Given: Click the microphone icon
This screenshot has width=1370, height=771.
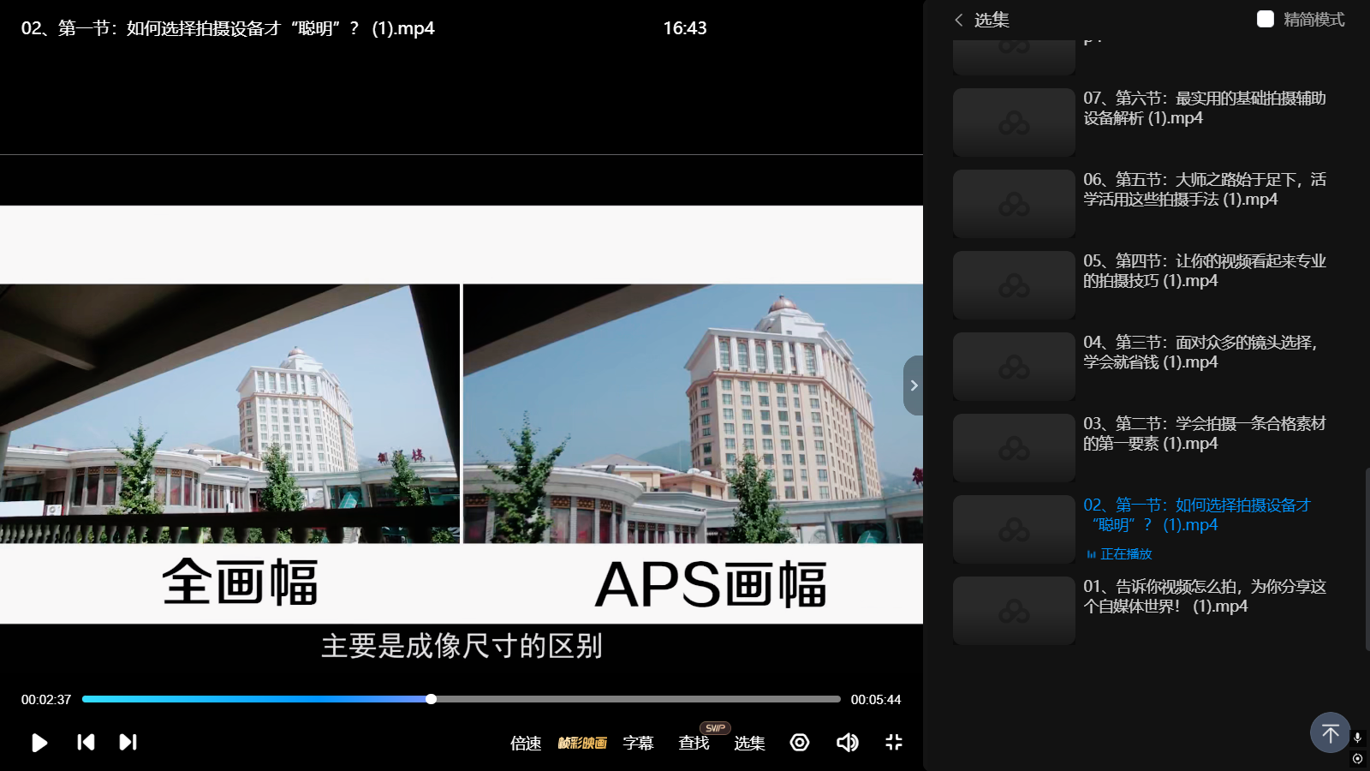Looking at the screenshot, I should pyautogui.click(x=1357, y=738).
